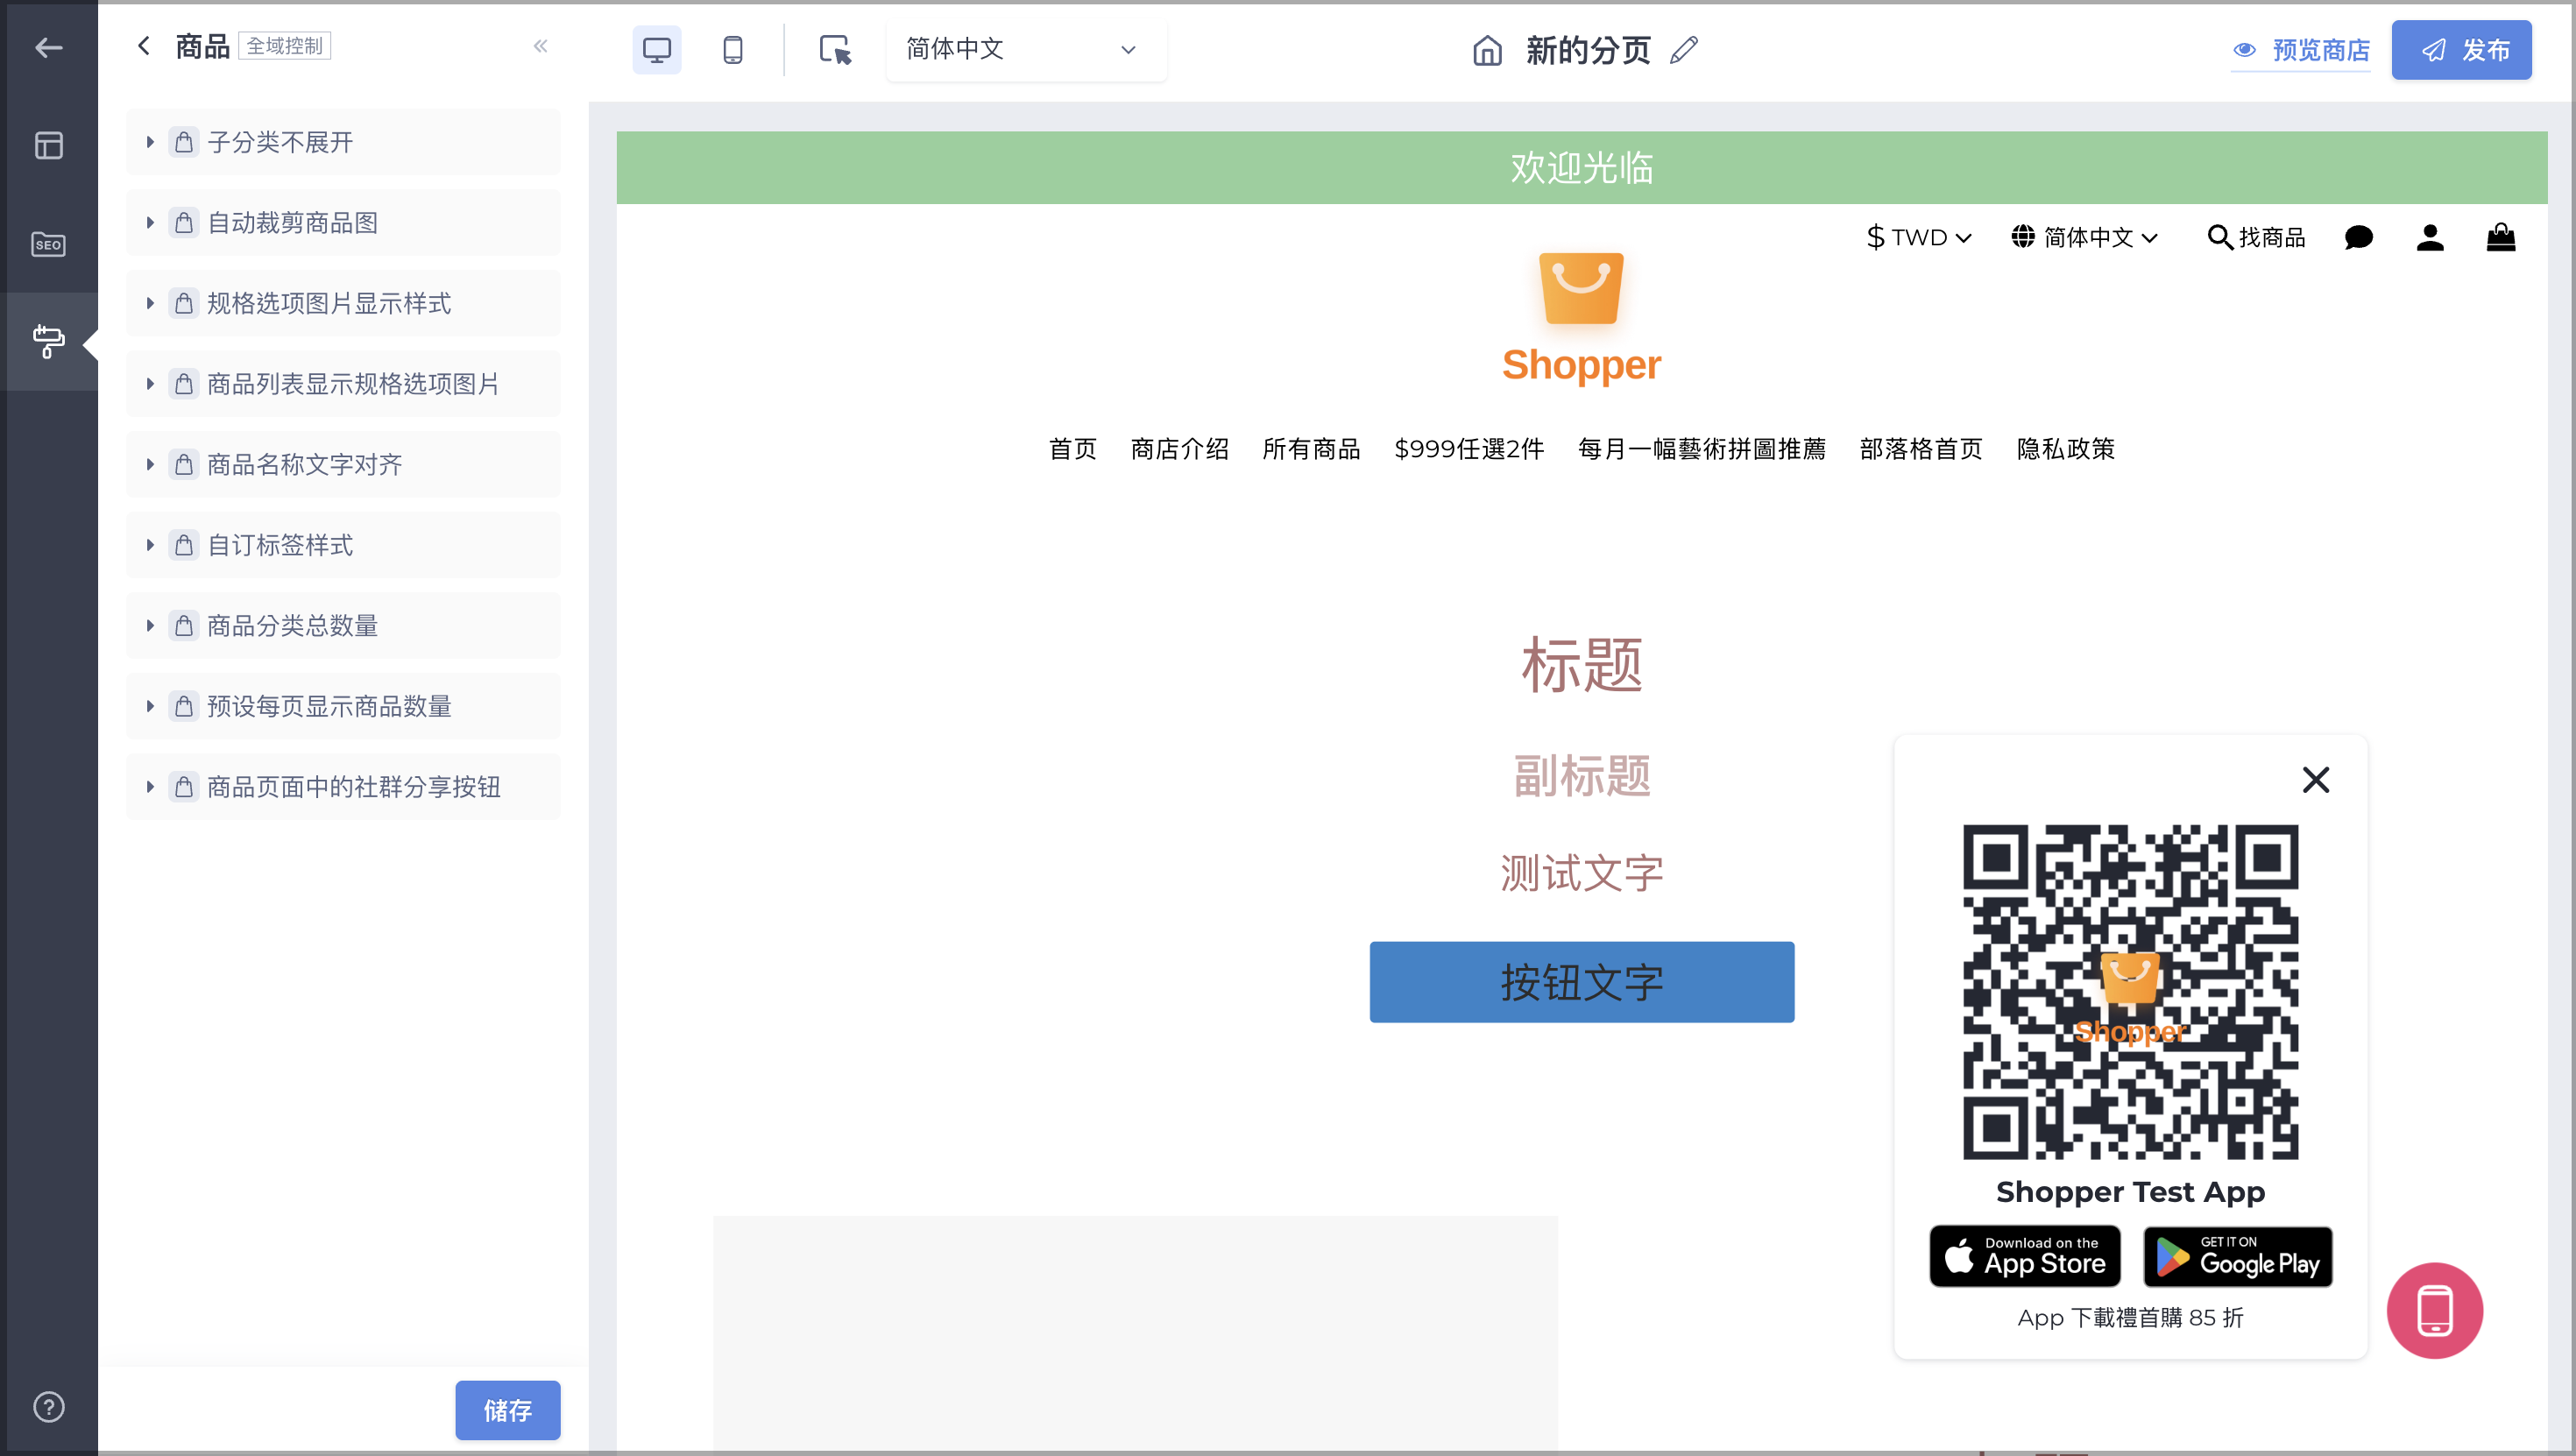This screenshot has height=1456, width=2576.
Task: Collapse the side panel with double chevron
Action: coord(541,46)
